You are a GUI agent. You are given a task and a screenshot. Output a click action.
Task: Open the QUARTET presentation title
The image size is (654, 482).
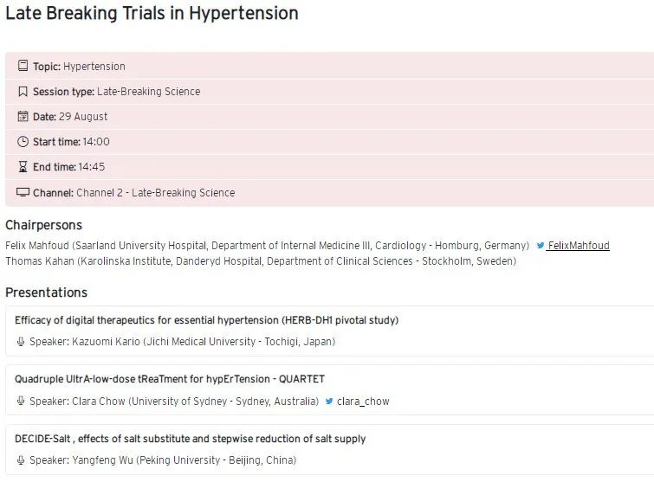click(x=170, y=379)
